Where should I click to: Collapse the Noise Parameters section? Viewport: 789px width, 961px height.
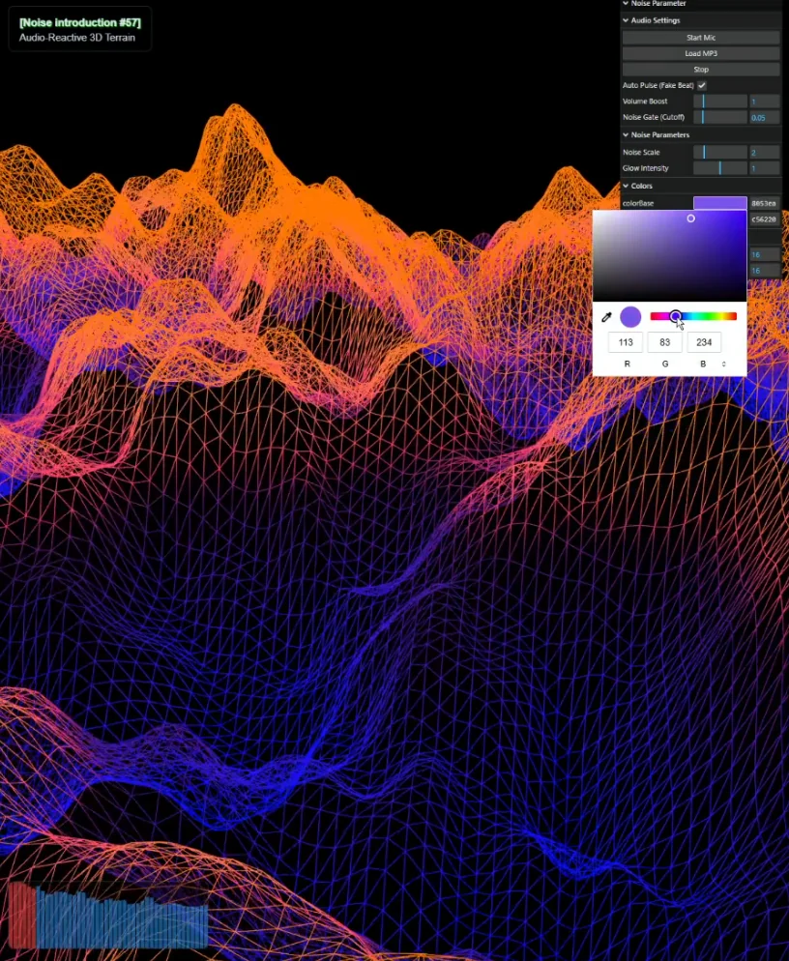(x=626, y=135)
